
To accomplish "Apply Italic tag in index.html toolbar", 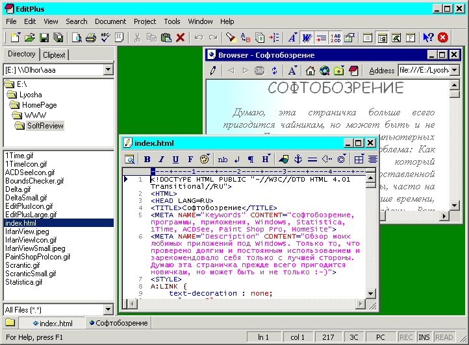I will coord(161,160).
